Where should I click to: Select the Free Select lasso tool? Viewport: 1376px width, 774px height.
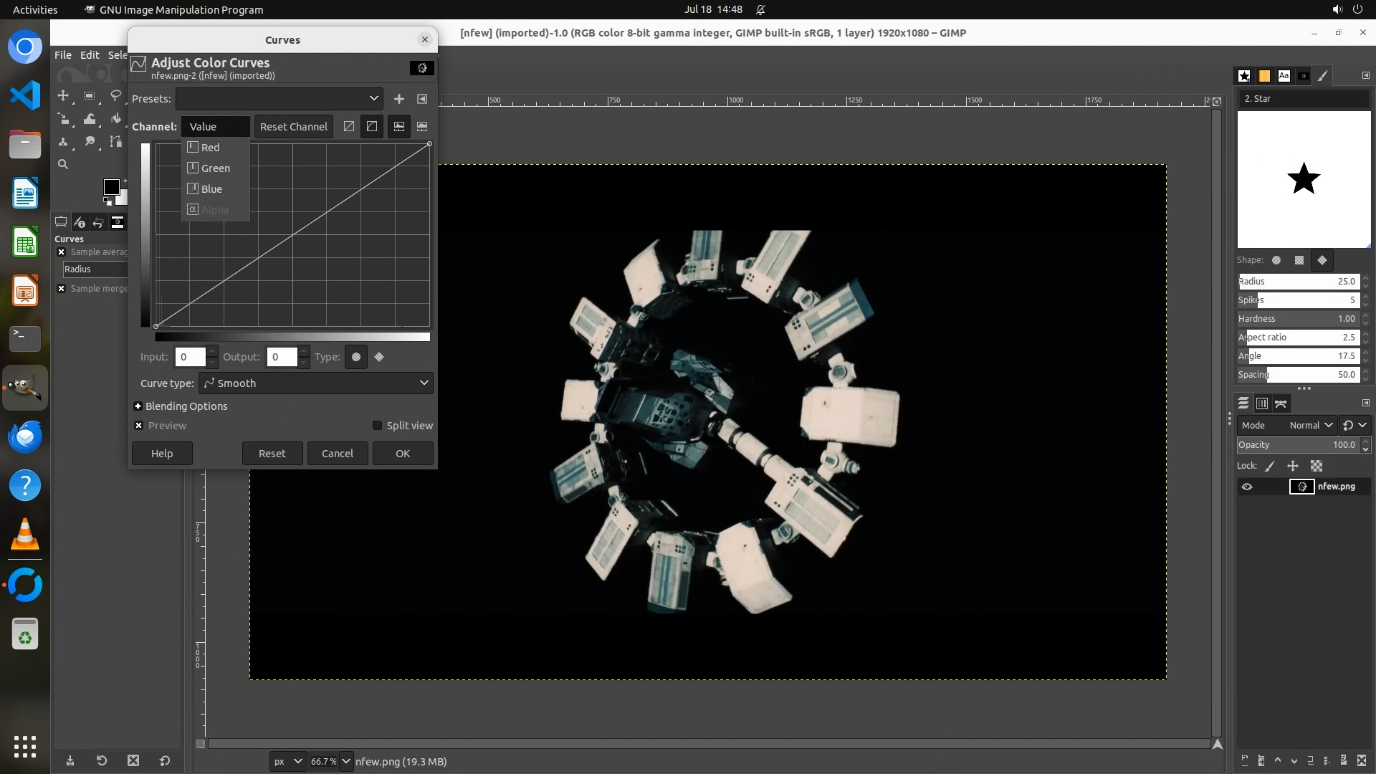click(115, 96)
